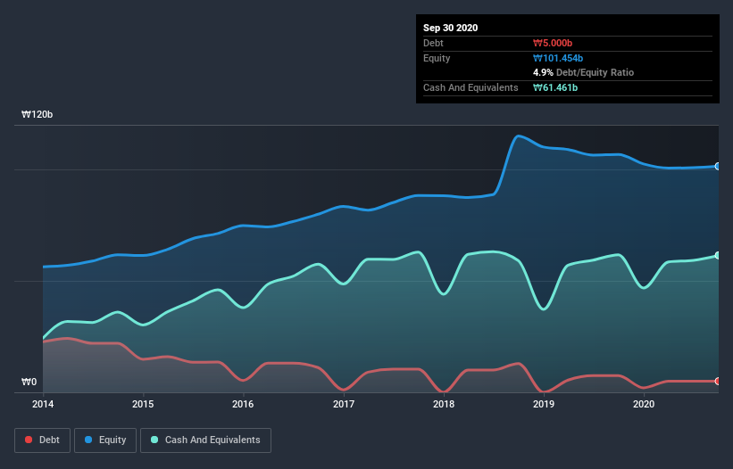The image size is (733, 469).
Task: Click the teal Cash And Equivalents legend dot
Action: 154,440
